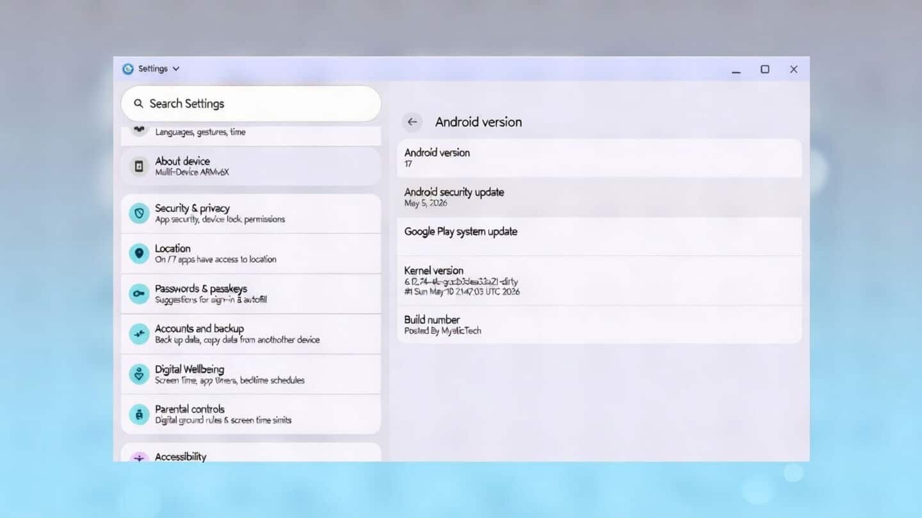This screenshot has width=922, height=518.
Task: Open Parental controls settings
Action: (x=251, y=414)
